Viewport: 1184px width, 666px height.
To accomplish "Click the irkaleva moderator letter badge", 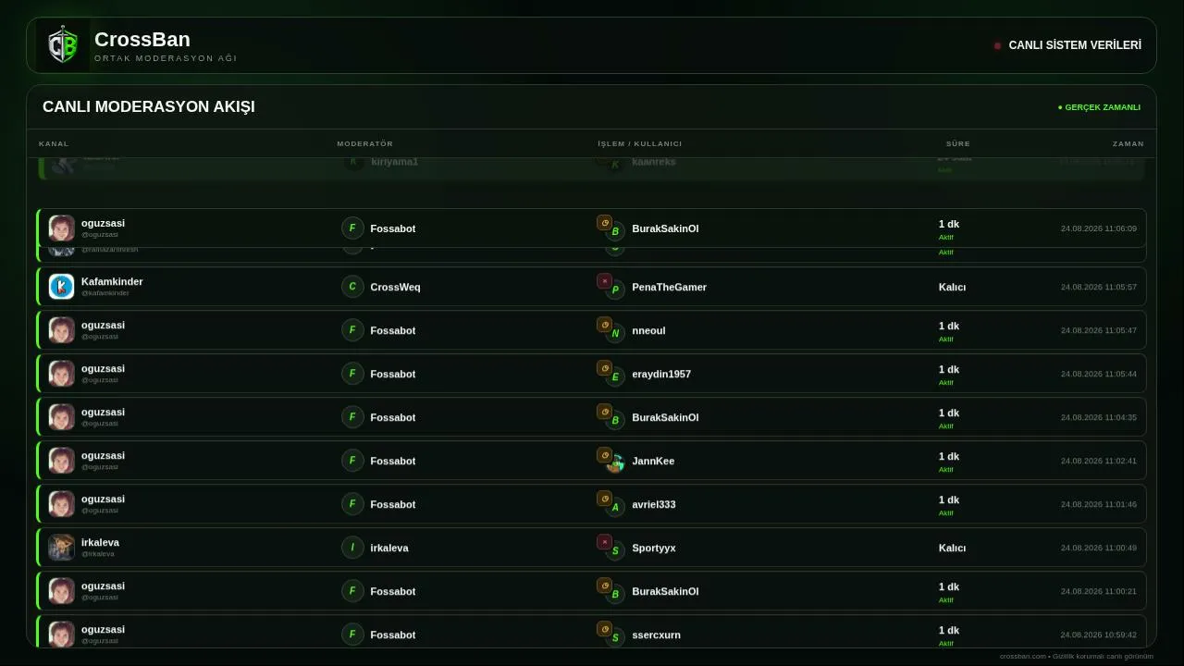I will 352,548.
